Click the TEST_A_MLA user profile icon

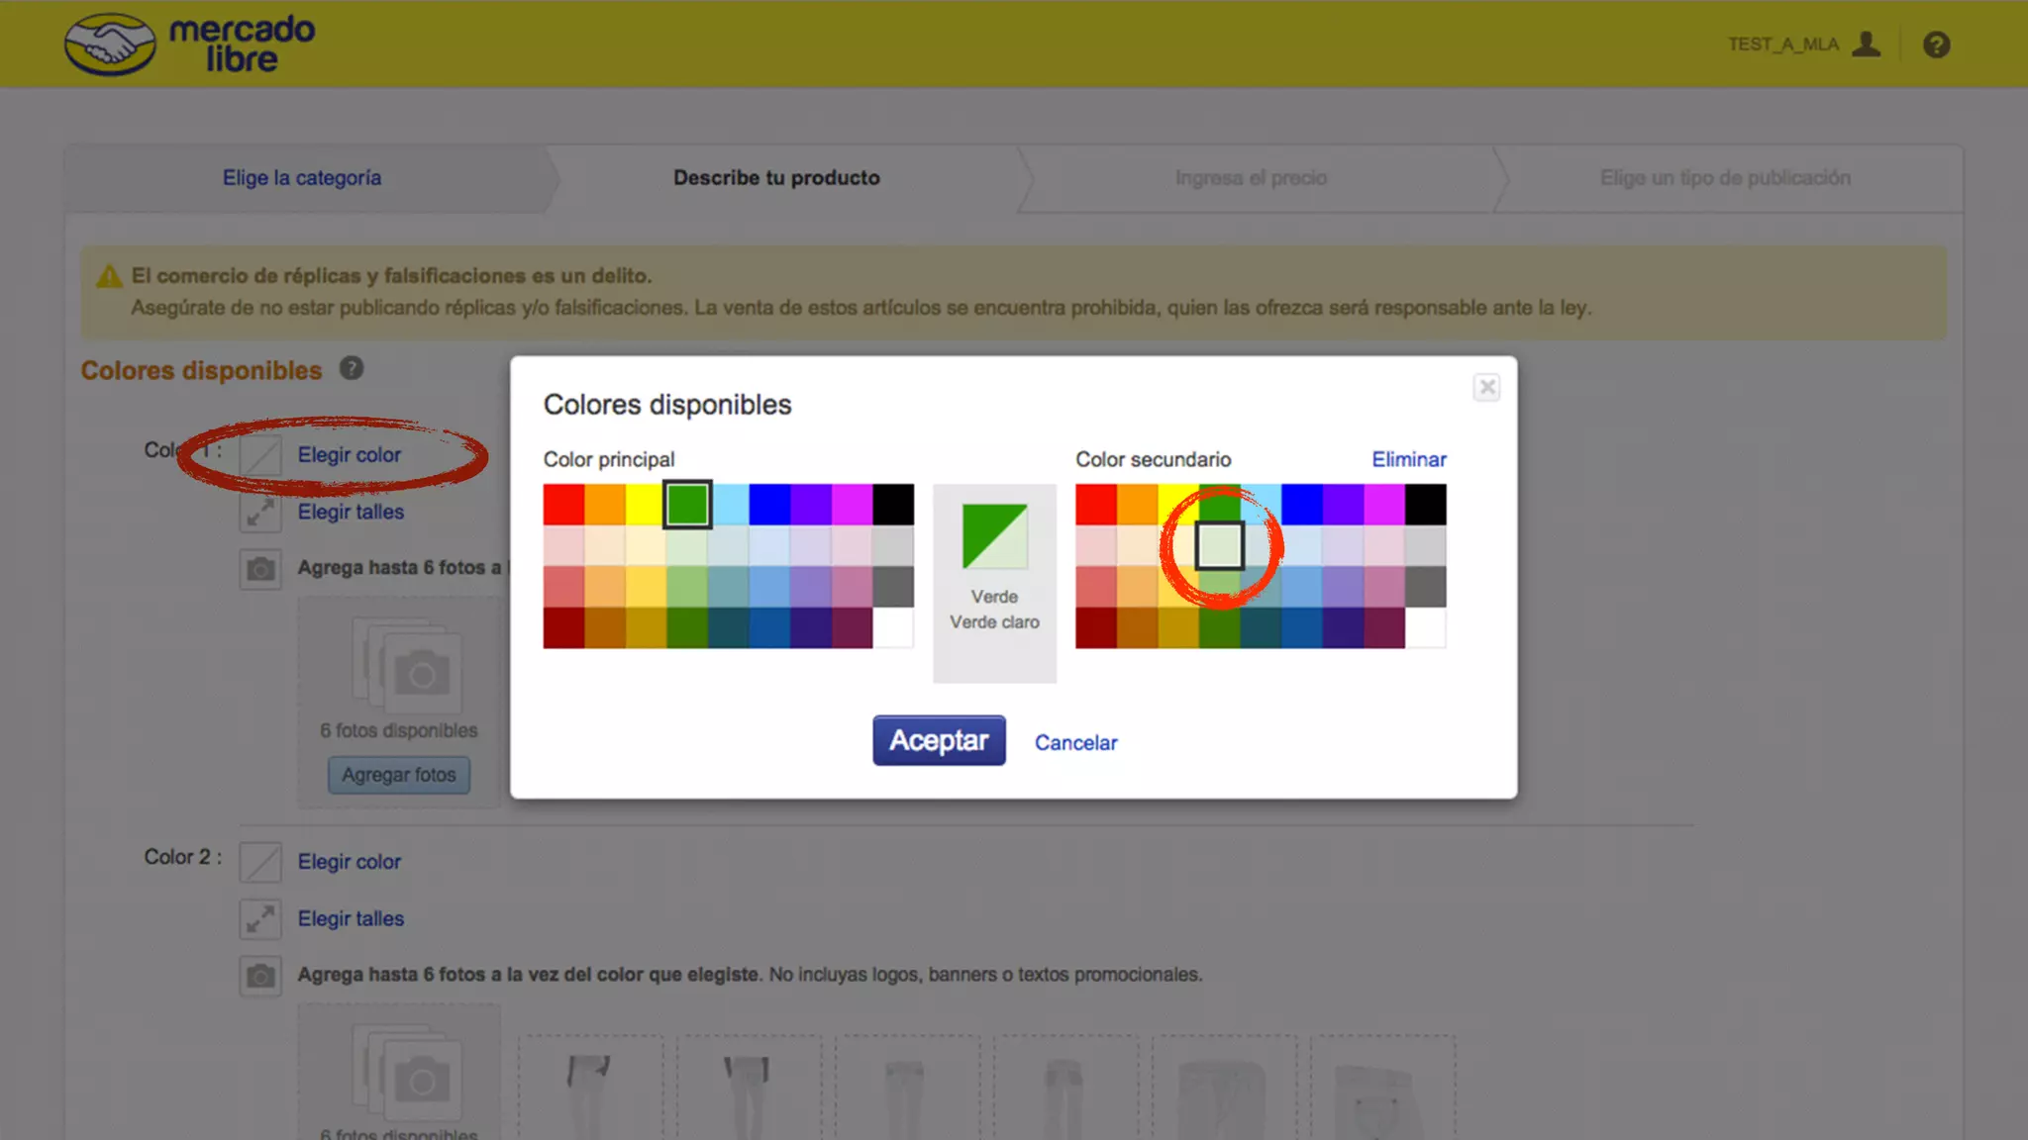click(1866, 45)
